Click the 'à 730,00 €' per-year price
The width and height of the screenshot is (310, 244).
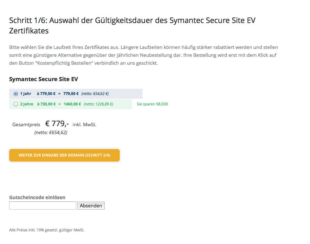(x=46, y=104)
